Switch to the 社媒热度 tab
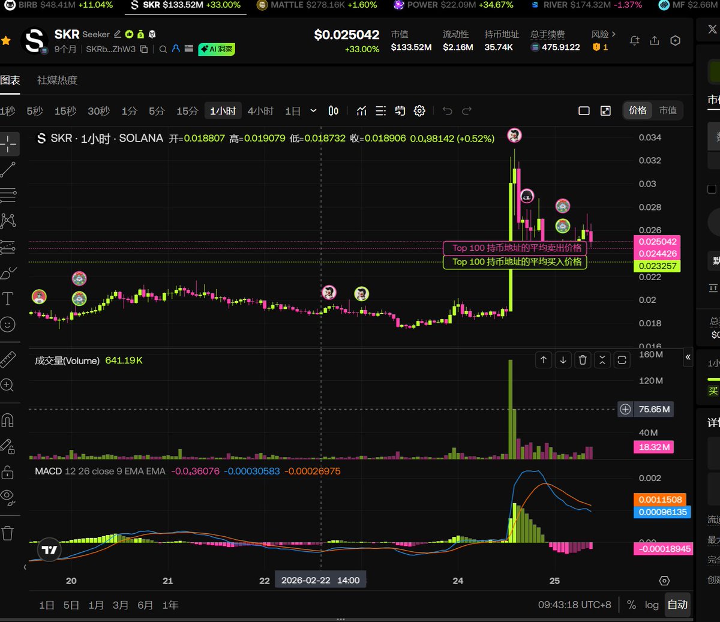The height and width of the screenshot is (622, 720). [57, 80]
